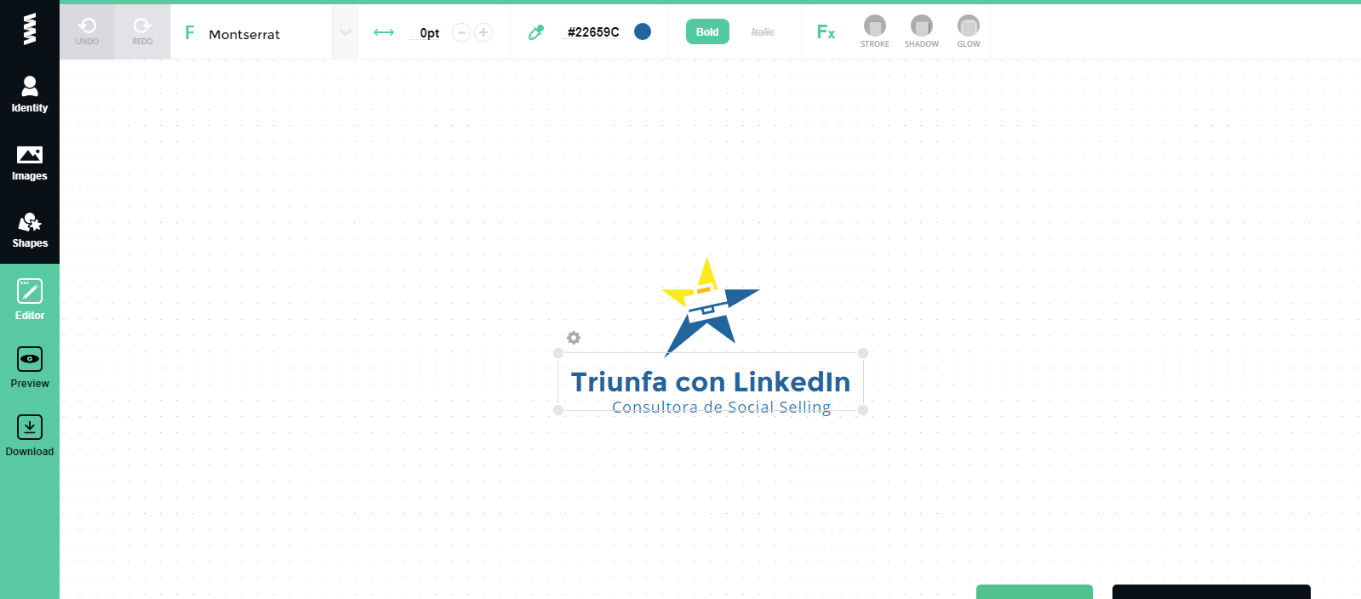
Task: Open the Montserrat font selector
Action: click(x=252, y=34)
